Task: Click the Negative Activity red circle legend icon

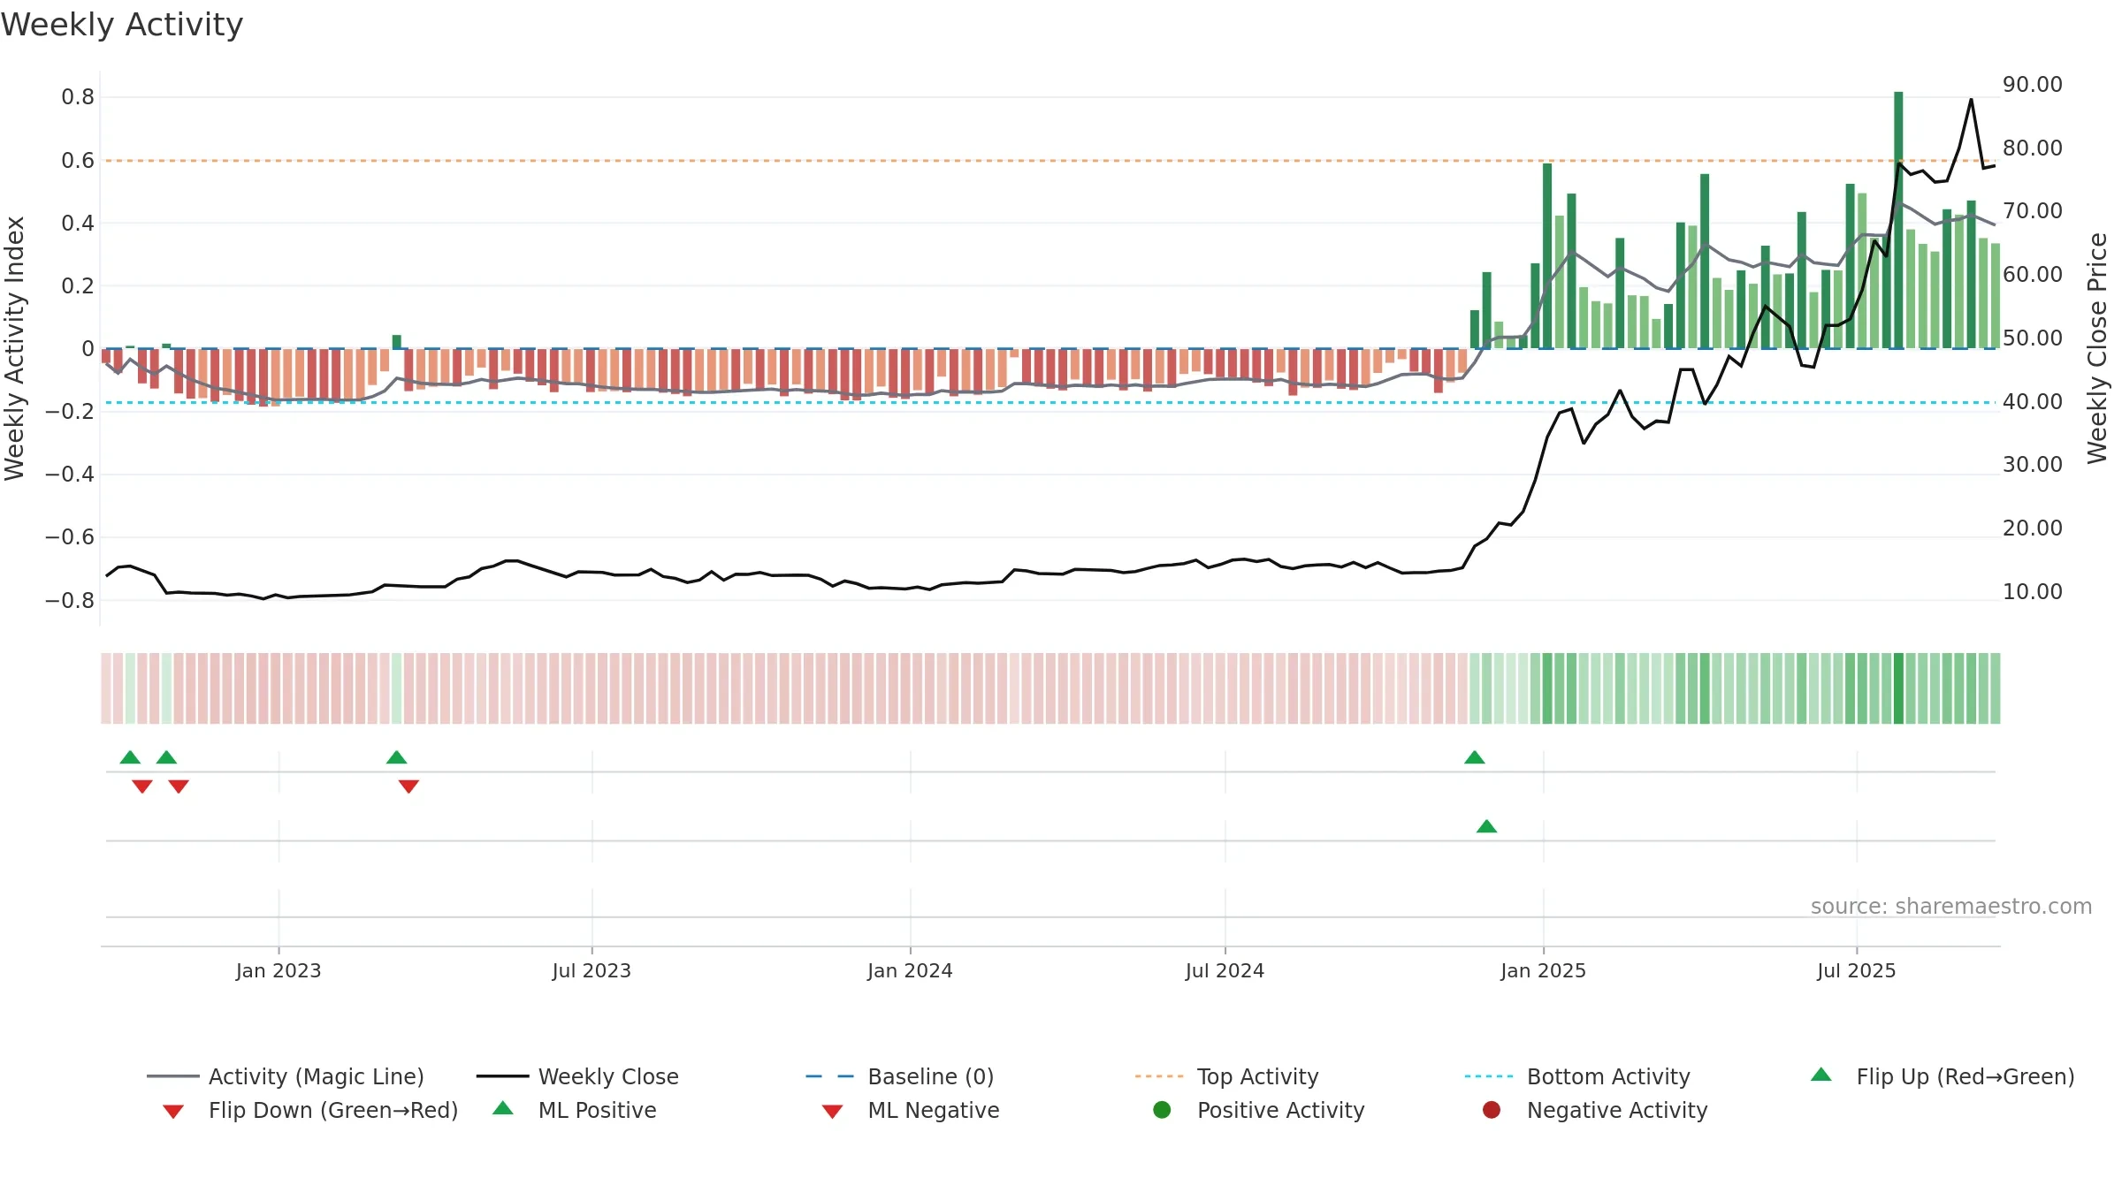Action: (x=1492, y=1109)
